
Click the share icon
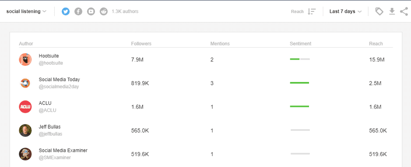coord(404,11)
